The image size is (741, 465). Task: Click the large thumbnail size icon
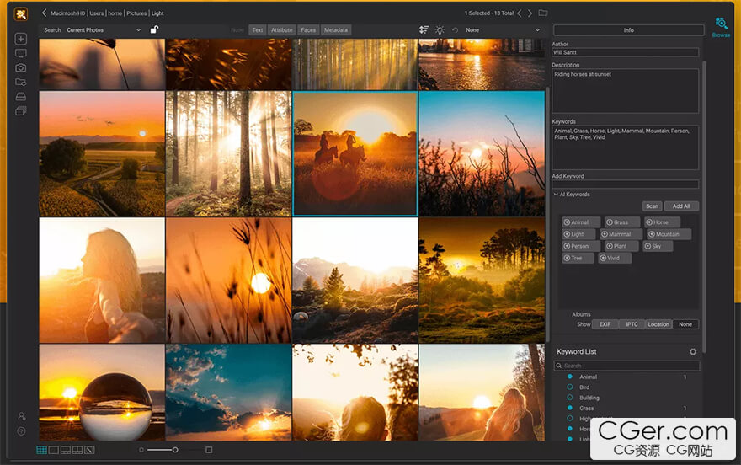click(x=209, y=450)
